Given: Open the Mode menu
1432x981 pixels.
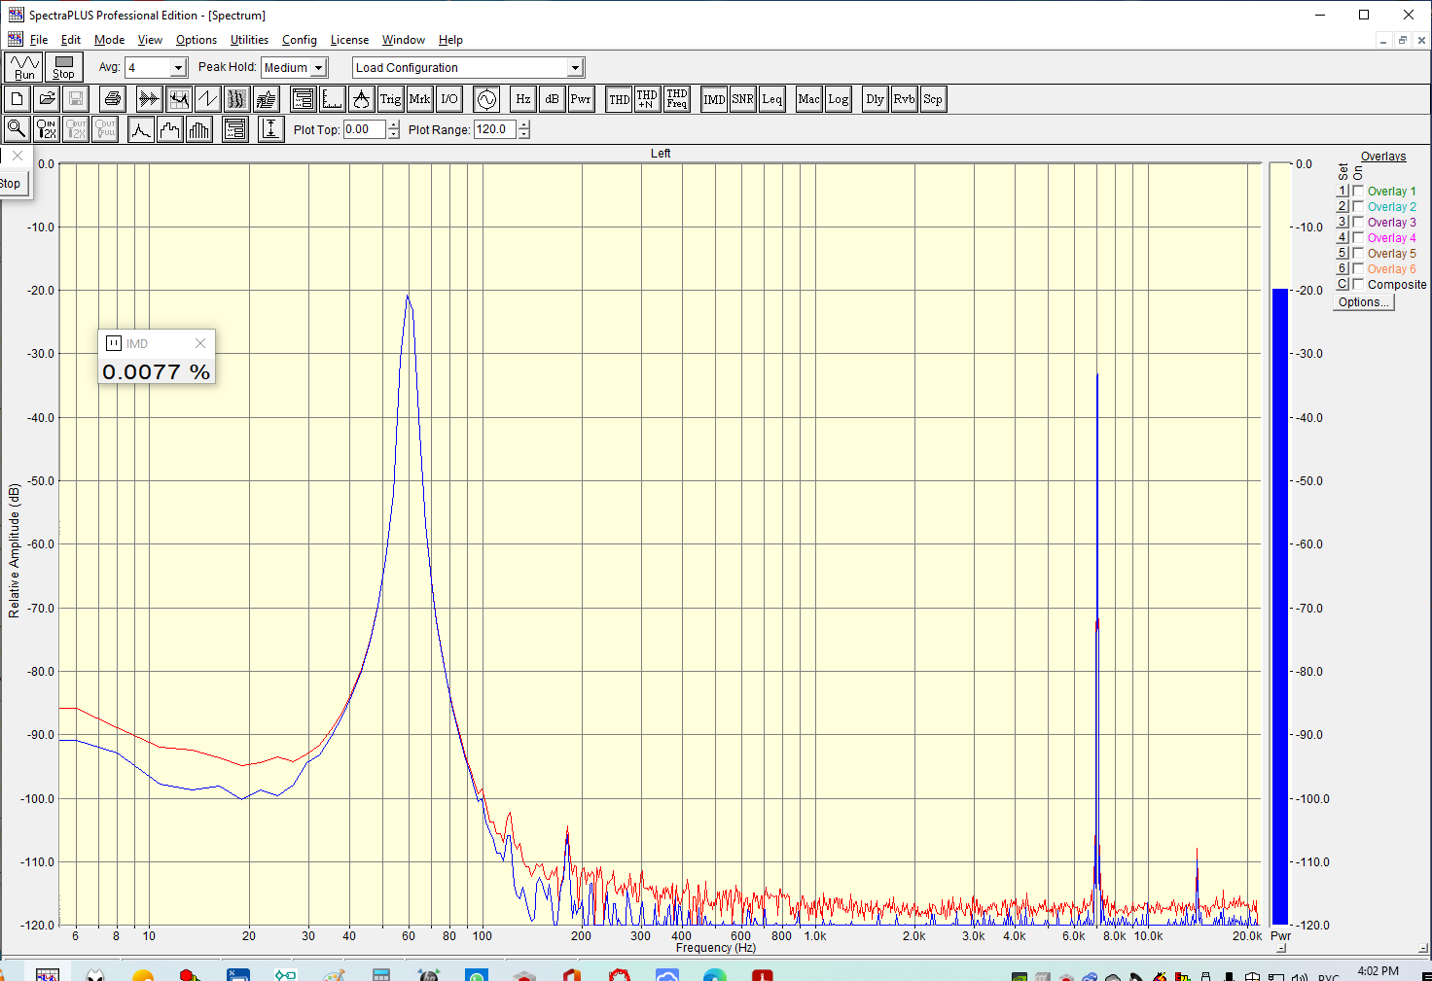Looking at the screenshot, I should coord(109,40).
